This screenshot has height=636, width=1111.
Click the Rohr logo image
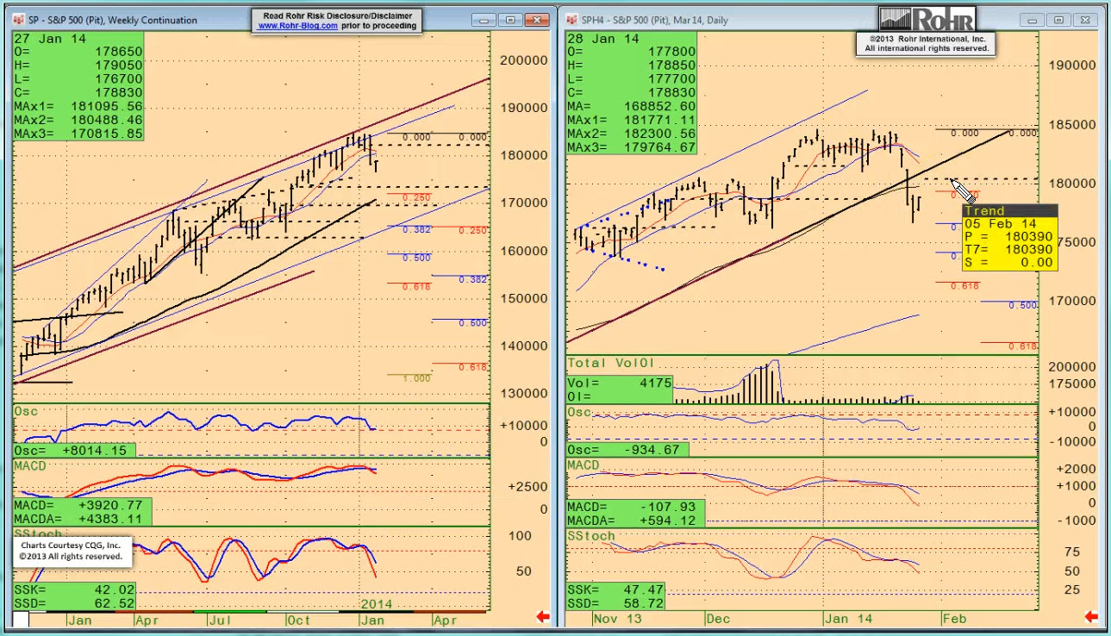coord(927,20)
